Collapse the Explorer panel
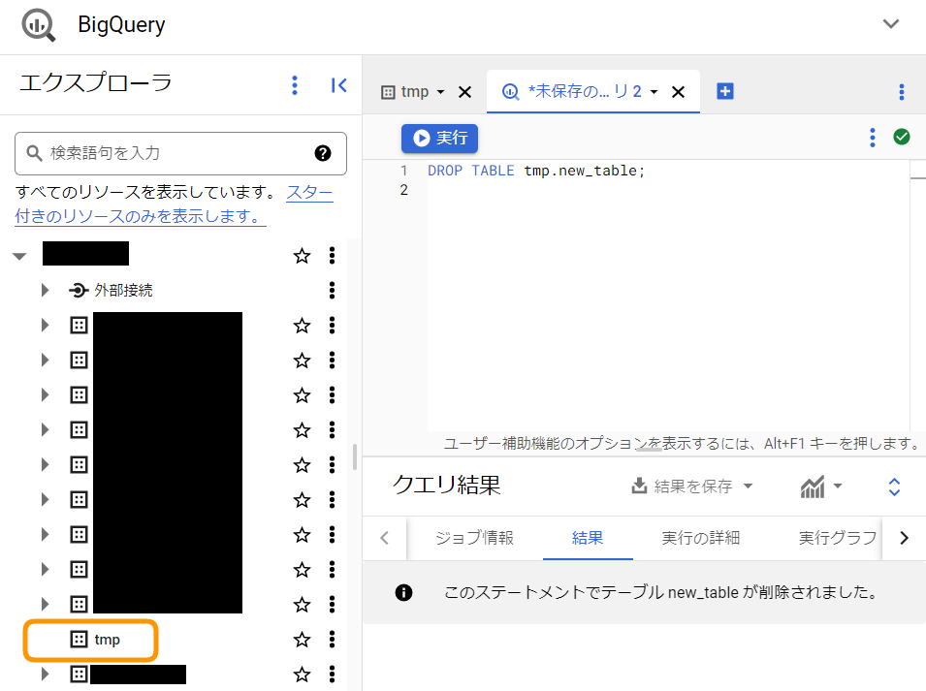Screen dimensions: 926x691 coord(339,85)
